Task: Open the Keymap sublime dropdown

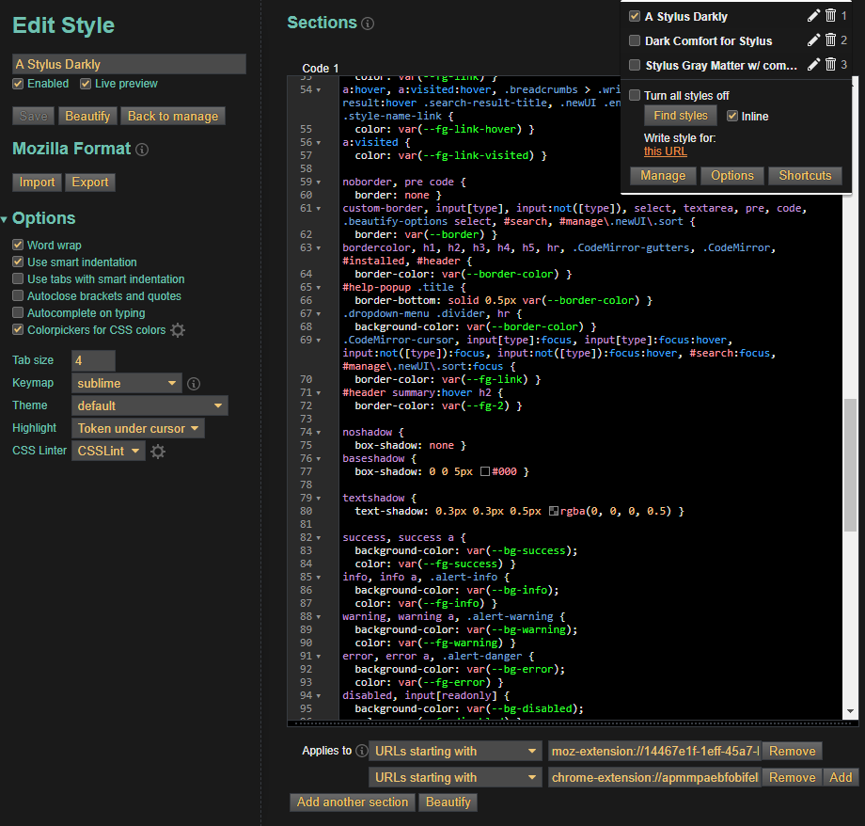Action: click(x=127, y=383)
